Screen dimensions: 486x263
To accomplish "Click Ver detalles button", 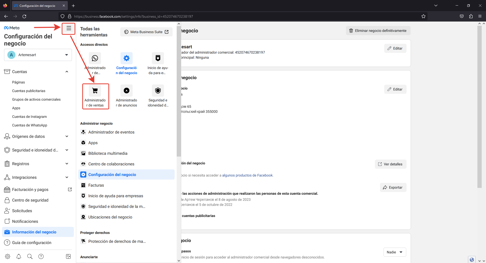I will click(391, 164).
